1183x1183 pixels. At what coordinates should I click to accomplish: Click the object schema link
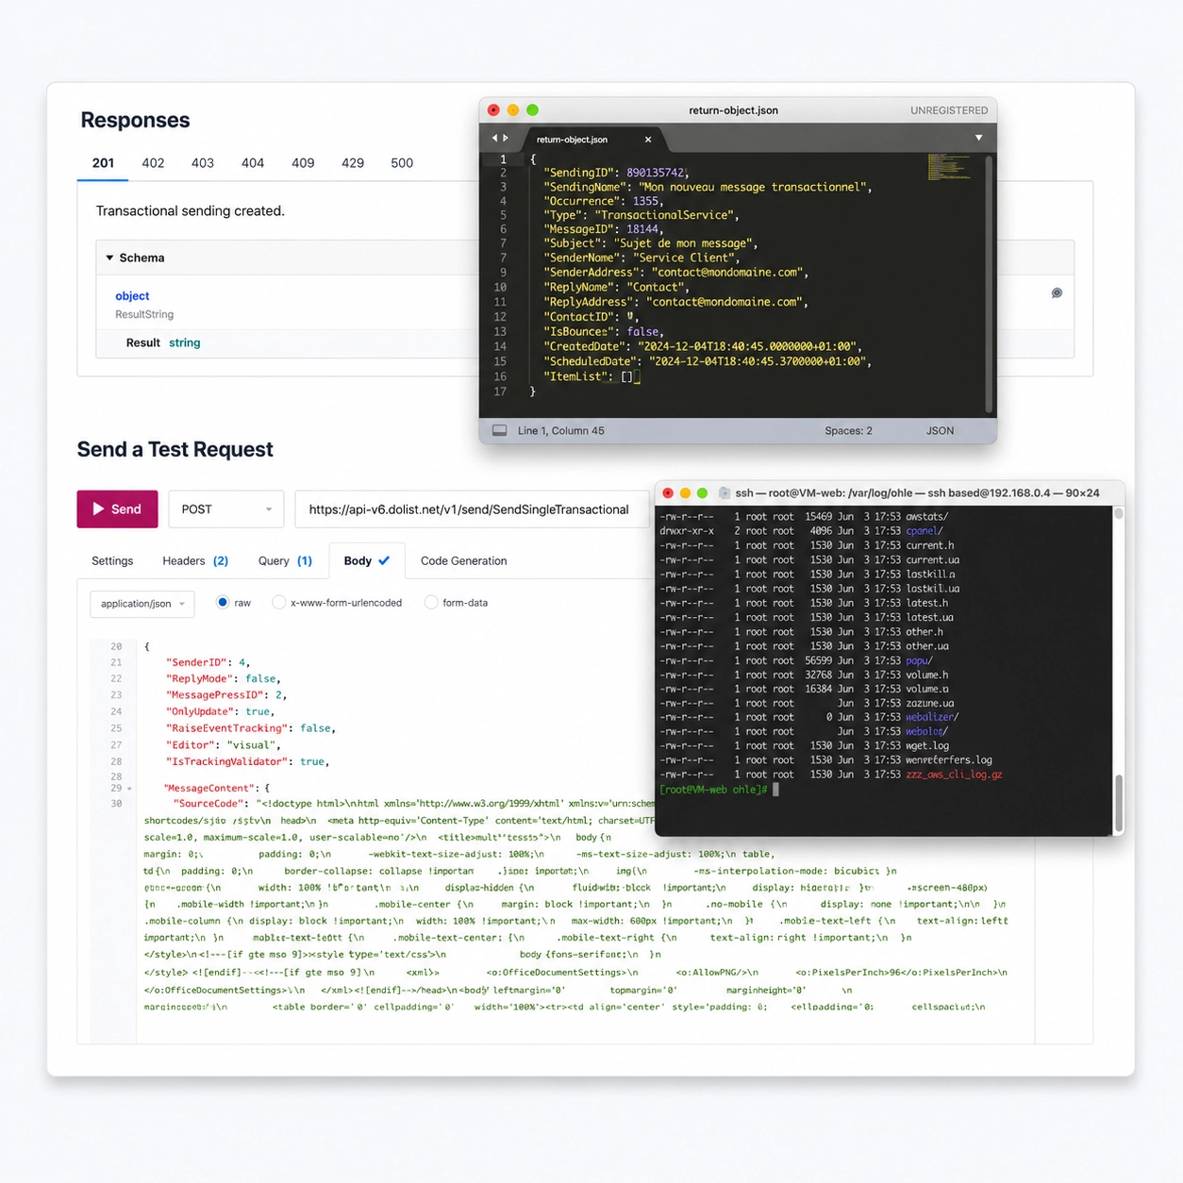click(x=132, y=296)
